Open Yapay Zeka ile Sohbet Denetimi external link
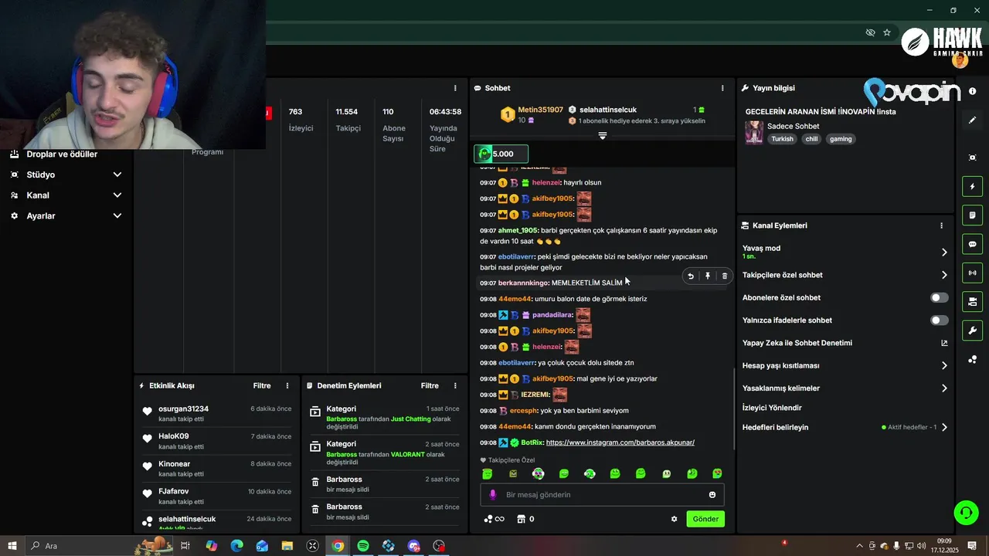 (944, 343)
